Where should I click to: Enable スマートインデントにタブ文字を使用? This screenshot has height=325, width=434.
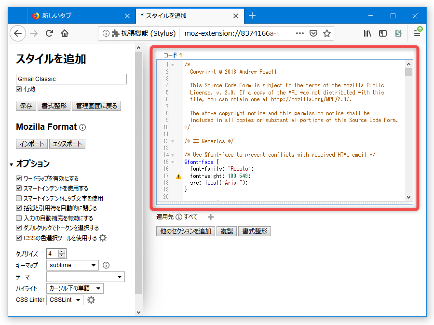19,198
